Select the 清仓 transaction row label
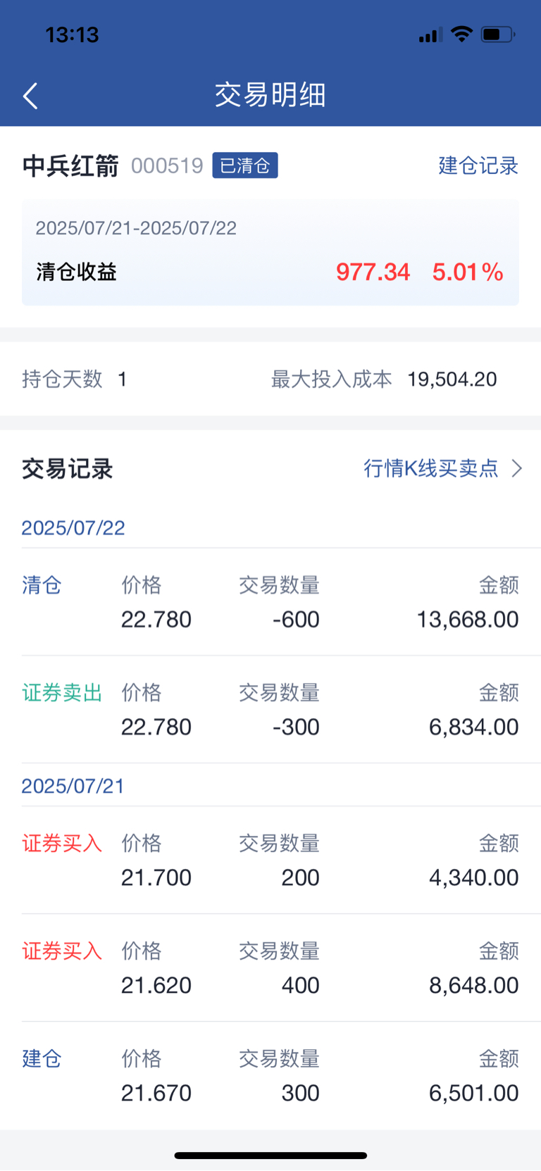The width and height of the screenshot is (541, 1171). 42,585
